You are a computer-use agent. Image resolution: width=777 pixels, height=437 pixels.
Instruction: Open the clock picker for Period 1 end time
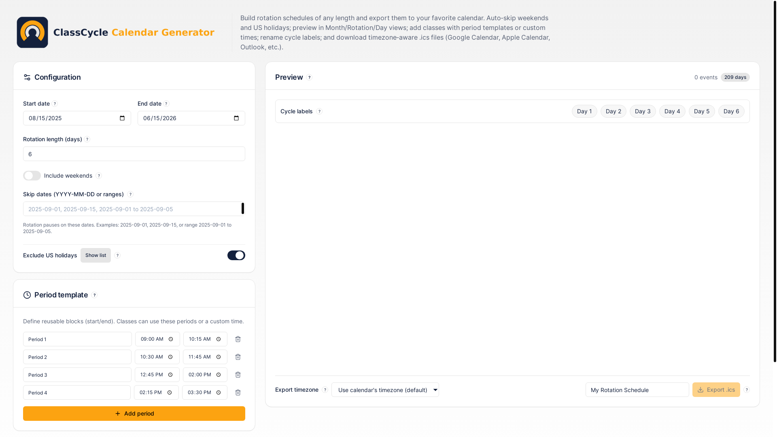click(x=219, y=339)
